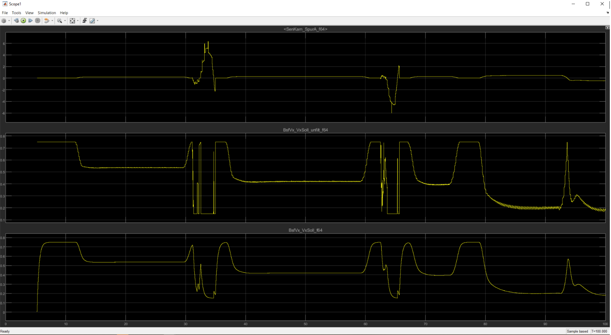Screen dimensions: 611x335
Task: Open the Simulation menu
Action: click(x=47, y=13)
